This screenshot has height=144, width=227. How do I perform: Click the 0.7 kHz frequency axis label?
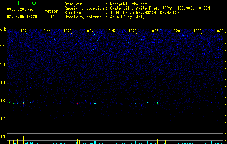click(3, 119)
